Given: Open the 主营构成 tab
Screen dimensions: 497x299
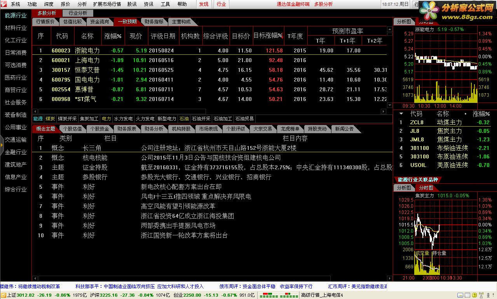Looking at the screenshot, I should point(181,22).
